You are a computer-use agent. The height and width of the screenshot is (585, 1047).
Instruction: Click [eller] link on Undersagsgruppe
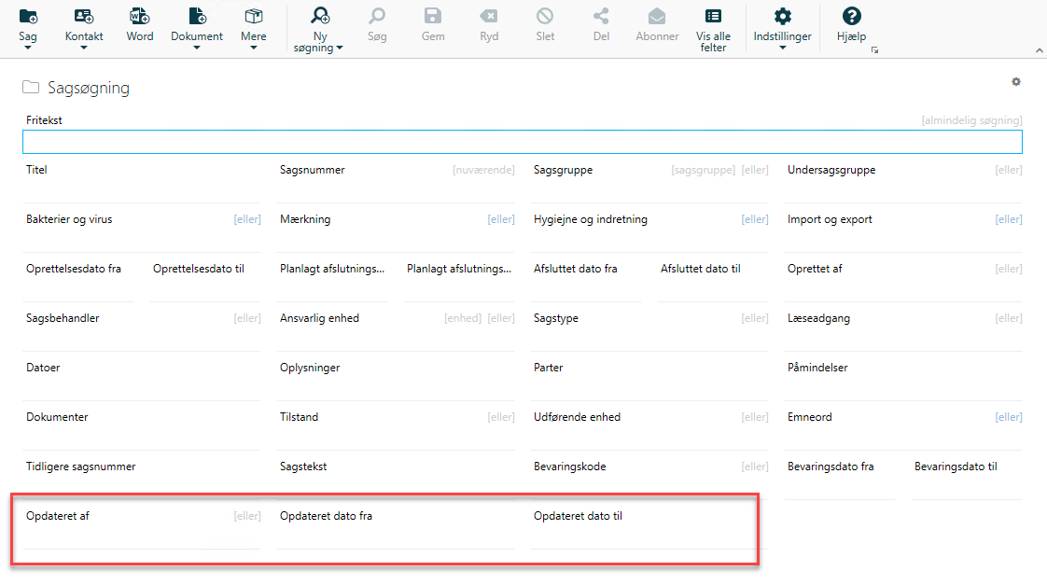click(1008, 170)
